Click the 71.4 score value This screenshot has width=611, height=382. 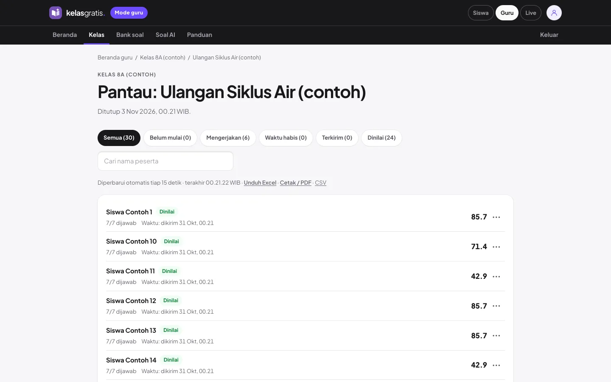[479, 247]
